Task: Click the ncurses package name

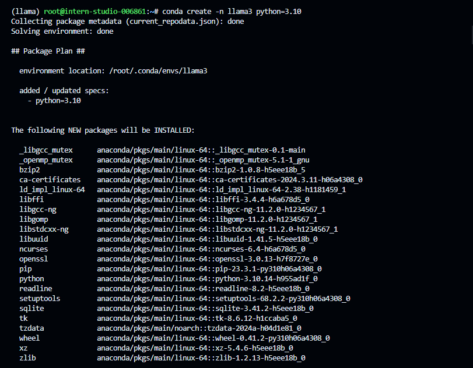Action: (x=33, y=249)
